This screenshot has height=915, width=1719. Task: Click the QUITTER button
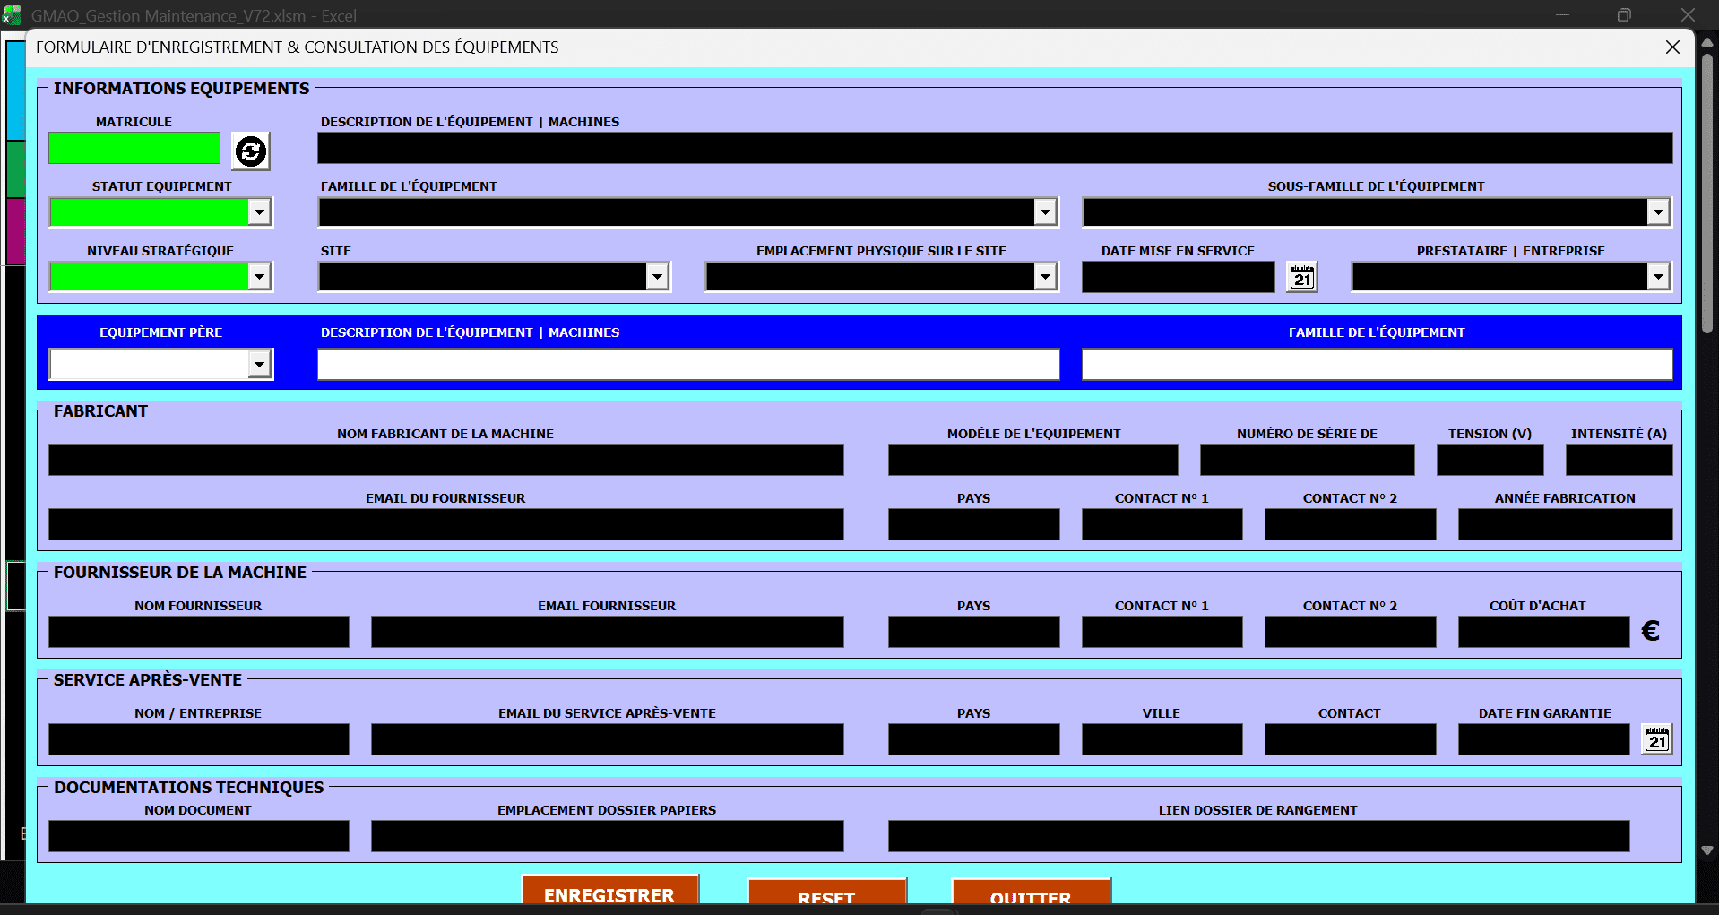(x=1031, y=893)
